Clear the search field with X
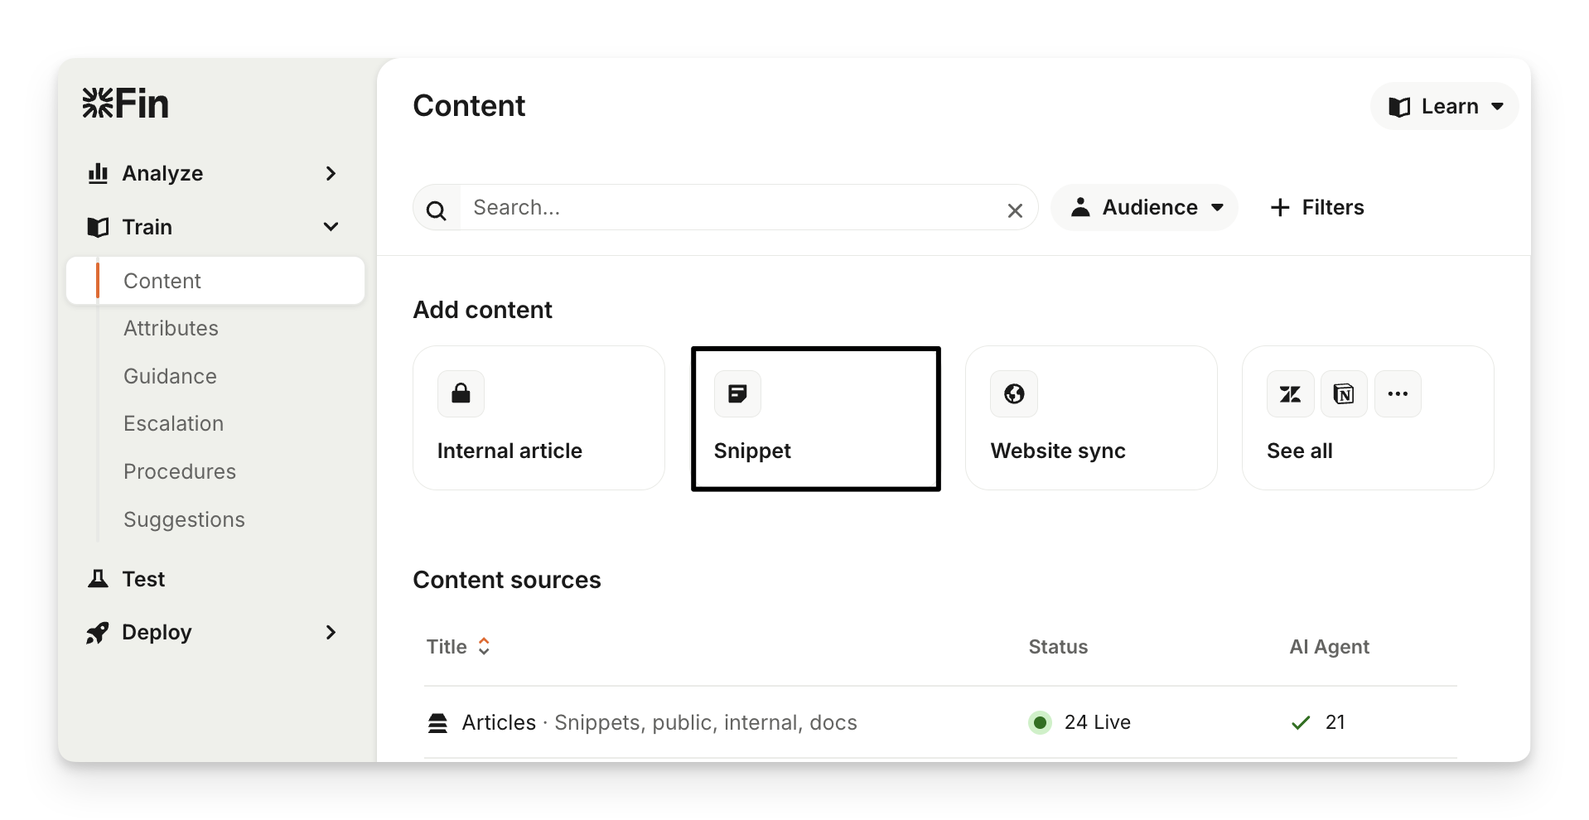Screen dimensions: 1589x820 pyautogui.click(x=1015, y=211)
